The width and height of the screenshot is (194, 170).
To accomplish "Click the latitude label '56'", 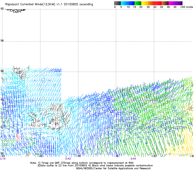I will click(2, 71).
